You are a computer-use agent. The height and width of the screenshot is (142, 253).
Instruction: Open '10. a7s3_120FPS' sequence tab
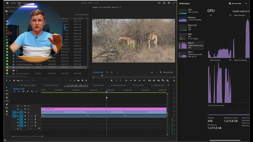138,85
